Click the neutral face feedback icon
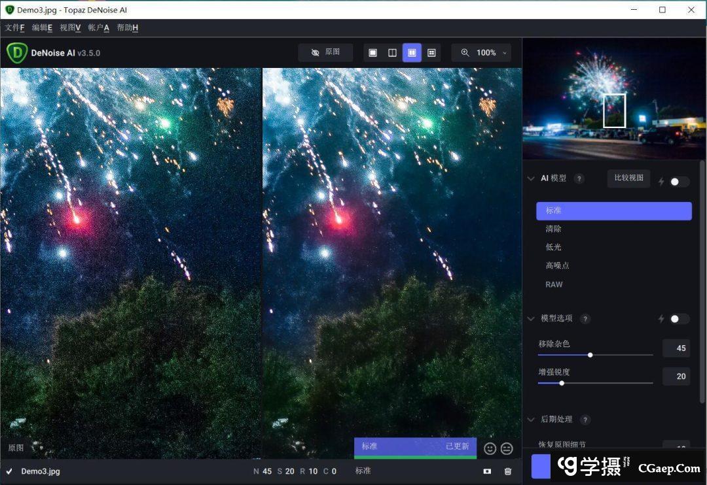Image resolution: width=707 pixels, height=485 pixels. tap(507, 448)
